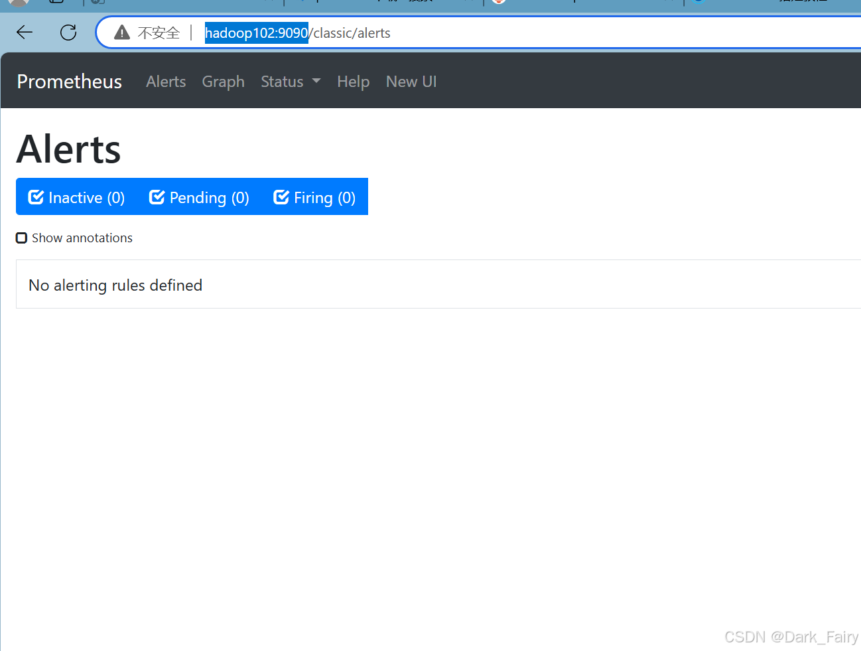Open the Prometheus brand home link
Screen dimensions: 861x651
[70, 82]
